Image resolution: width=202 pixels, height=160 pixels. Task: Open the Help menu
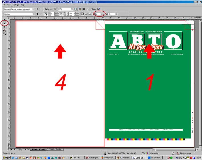pyautogui.click(x=22, y=5)
